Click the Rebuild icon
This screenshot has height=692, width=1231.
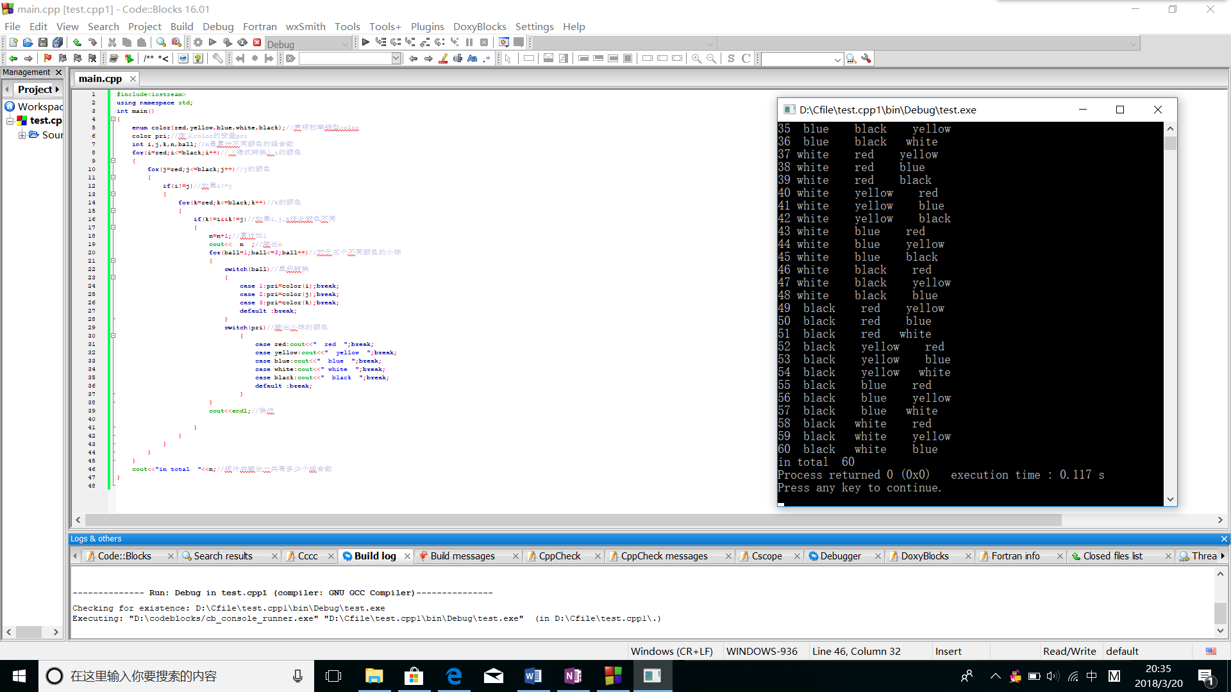(x=242, y=42)
